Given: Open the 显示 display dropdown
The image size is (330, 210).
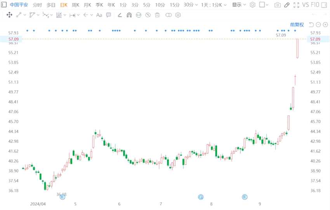Looking at the screenshot, I should [x=239, y=5].
